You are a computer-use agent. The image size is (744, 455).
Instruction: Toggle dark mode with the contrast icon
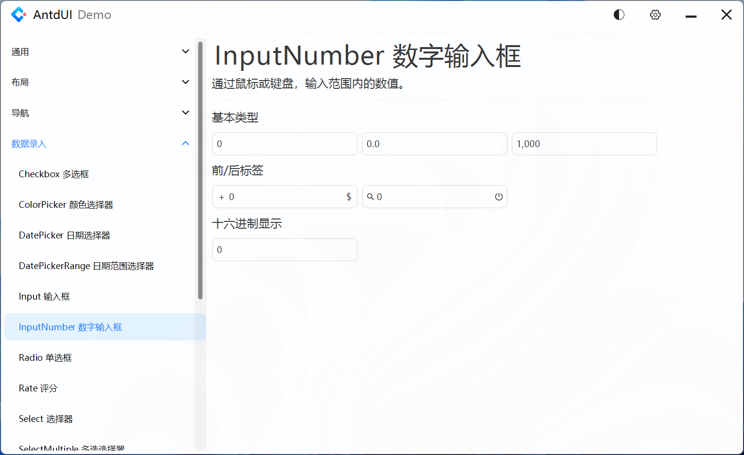tap(619, 15)
